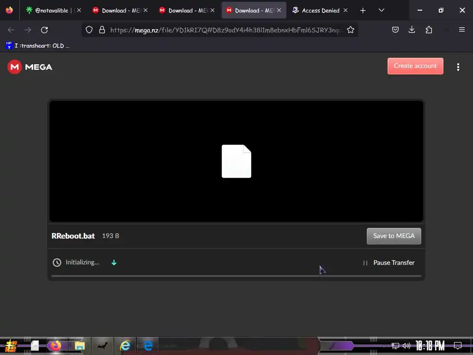Click the RReboot.bat file name
Image resolution: width=473 pixels, height=355 pixels.
73,236
